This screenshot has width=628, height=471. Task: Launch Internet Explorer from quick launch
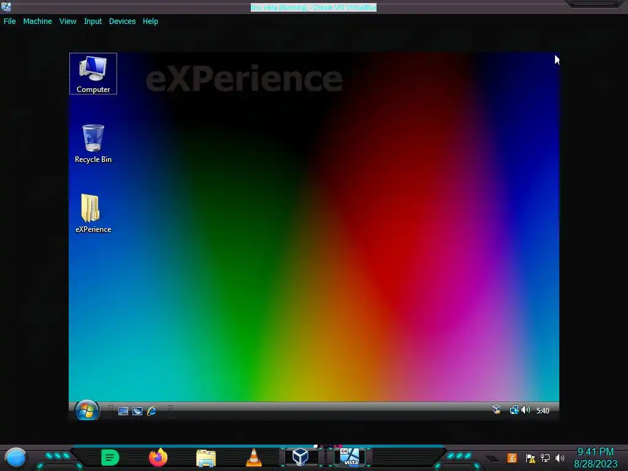point(151,411)
